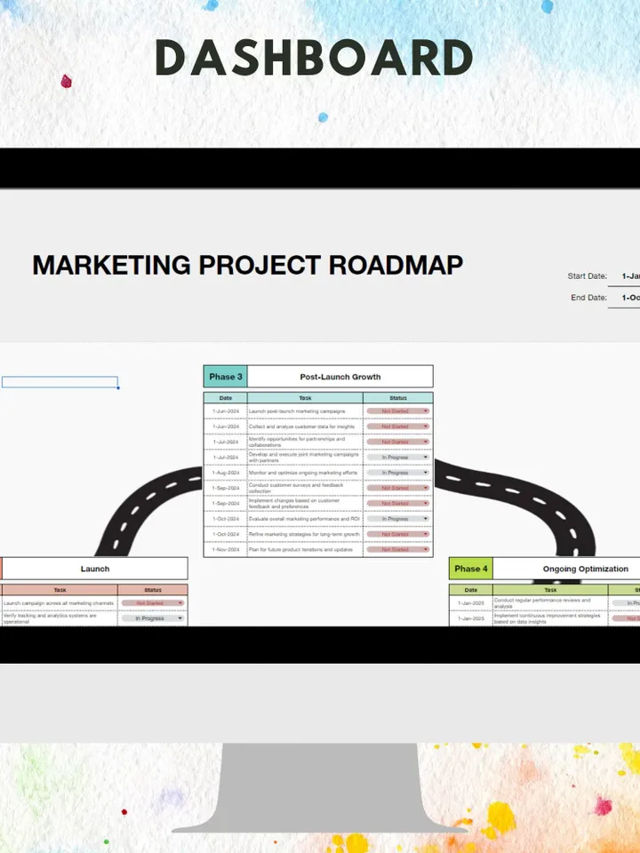640x853 pixels.
Task: Select date cell beside Develop and execute joint campaigns
Action: pos(225,458)
